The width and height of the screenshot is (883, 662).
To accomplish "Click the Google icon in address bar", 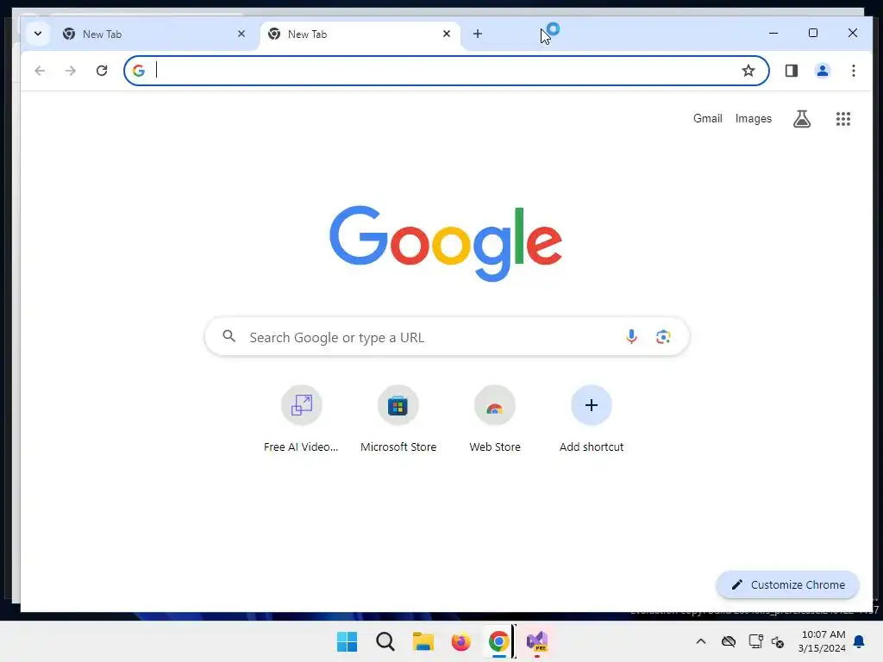I will tap(139, 71).
